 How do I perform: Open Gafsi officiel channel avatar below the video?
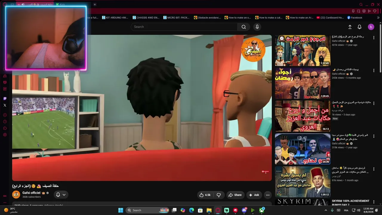(x=16, y=195)
